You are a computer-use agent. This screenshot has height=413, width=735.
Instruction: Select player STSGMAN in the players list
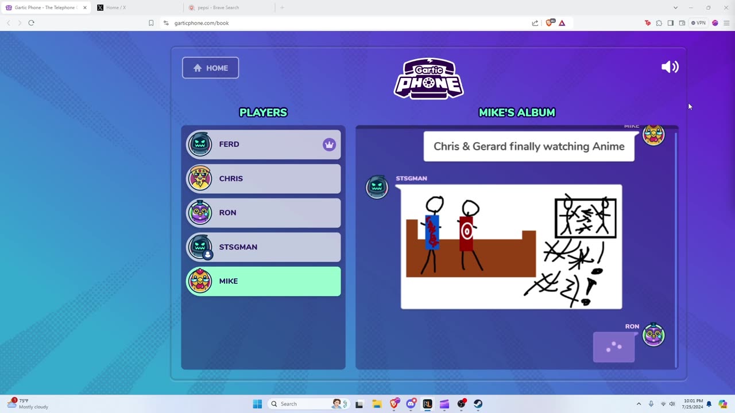point(264,247)
